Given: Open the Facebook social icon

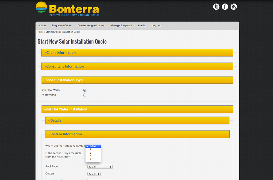Looking at the screenshot, I should 225,7.
